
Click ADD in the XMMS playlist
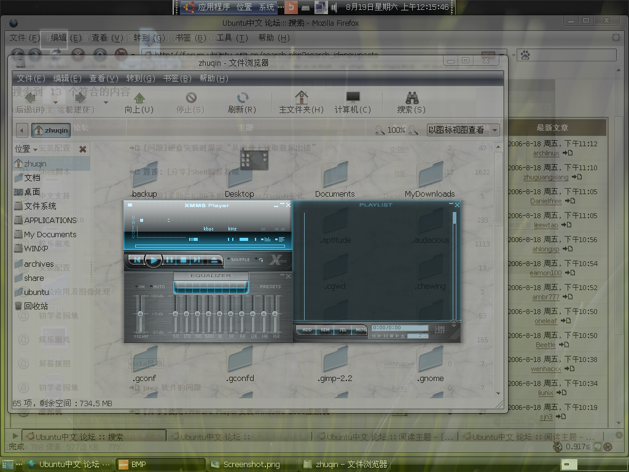coord(307,330)
